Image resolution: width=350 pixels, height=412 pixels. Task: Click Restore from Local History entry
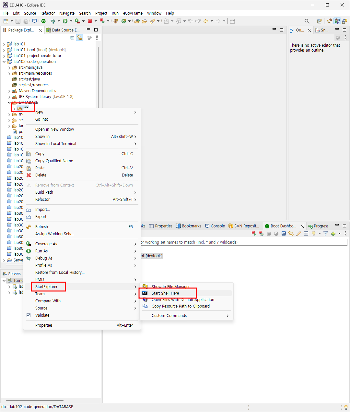[x=82, y=273]
